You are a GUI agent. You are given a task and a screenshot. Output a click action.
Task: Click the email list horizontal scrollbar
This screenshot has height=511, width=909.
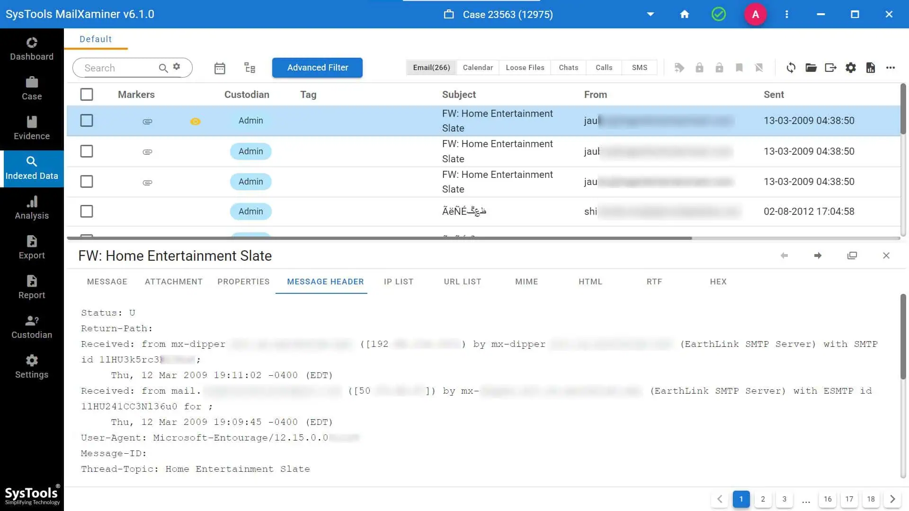pyautogui.click(x=379, y=238)
